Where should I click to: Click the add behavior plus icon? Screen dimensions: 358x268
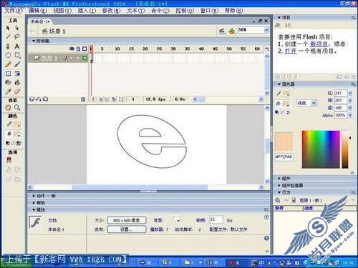[278, 200]
